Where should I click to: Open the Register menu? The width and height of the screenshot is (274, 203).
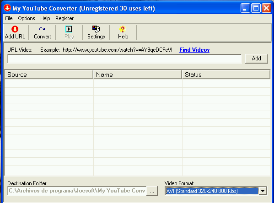click(x=64, y=18)
